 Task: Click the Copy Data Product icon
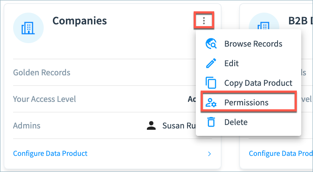[211, 83]
